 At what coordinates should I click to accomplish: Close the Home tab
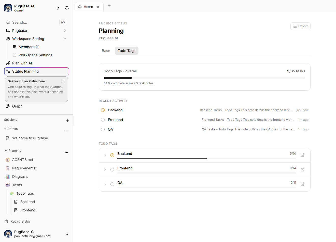point(98,7)
